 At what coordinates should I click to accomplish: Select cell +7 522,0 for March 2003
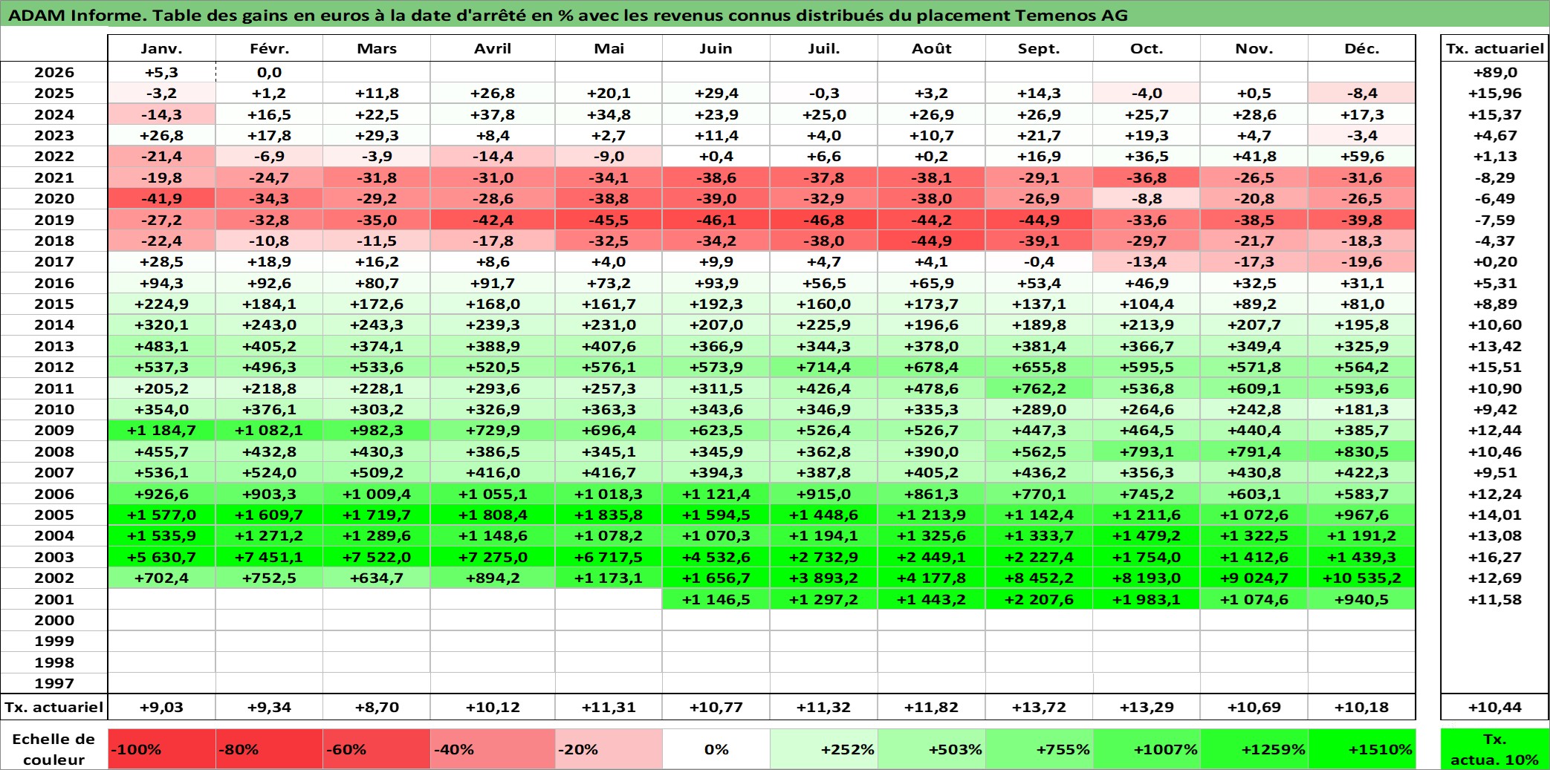[377, 557]
